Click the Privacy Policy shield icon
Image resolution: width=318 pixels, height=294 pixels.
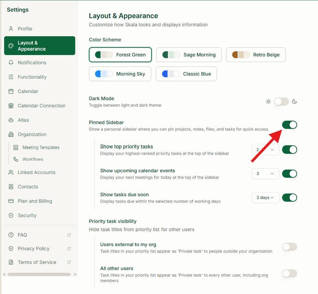(x=11, y=249)
